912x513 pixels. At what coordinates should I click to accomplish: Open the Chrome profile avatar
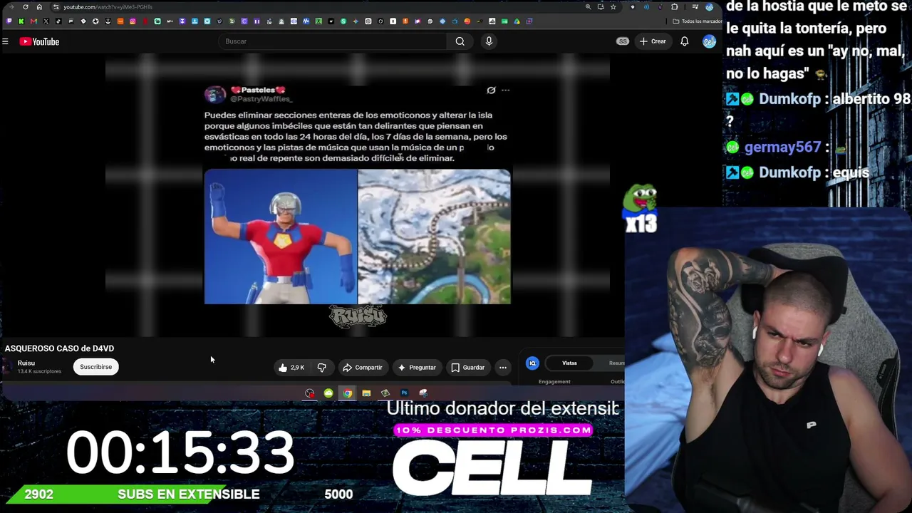coord(709,7)
